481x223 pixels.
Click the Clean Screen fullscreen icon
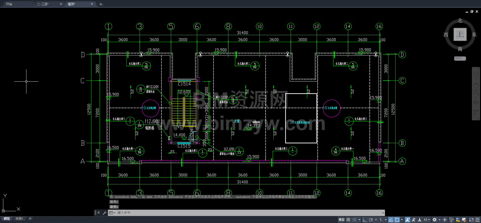(x=471, y=220)
